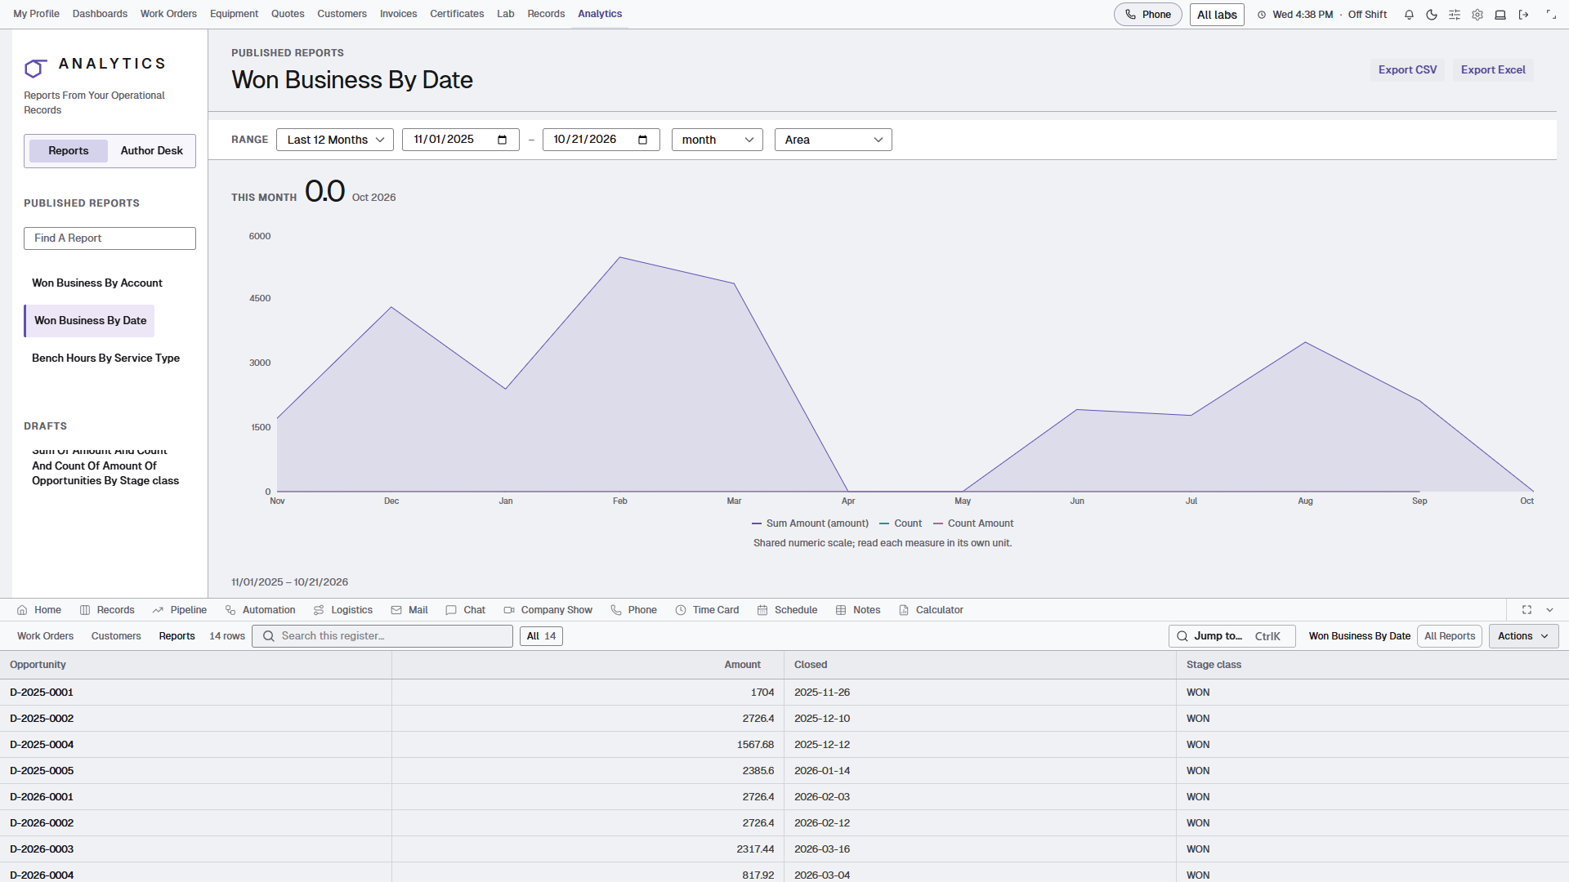Open Automation in bottom toolbar

260,610
